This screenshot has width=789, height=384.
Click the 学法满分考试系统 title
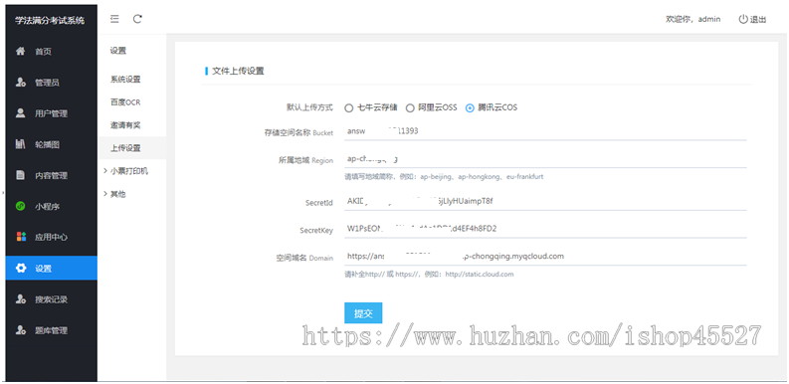(x=50, y=21)
